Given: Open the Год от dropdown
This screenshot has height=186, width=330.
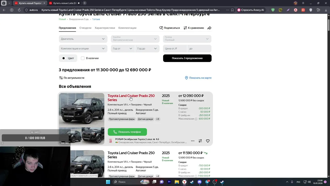Looking at the screenshot, I should click(123, 49).
